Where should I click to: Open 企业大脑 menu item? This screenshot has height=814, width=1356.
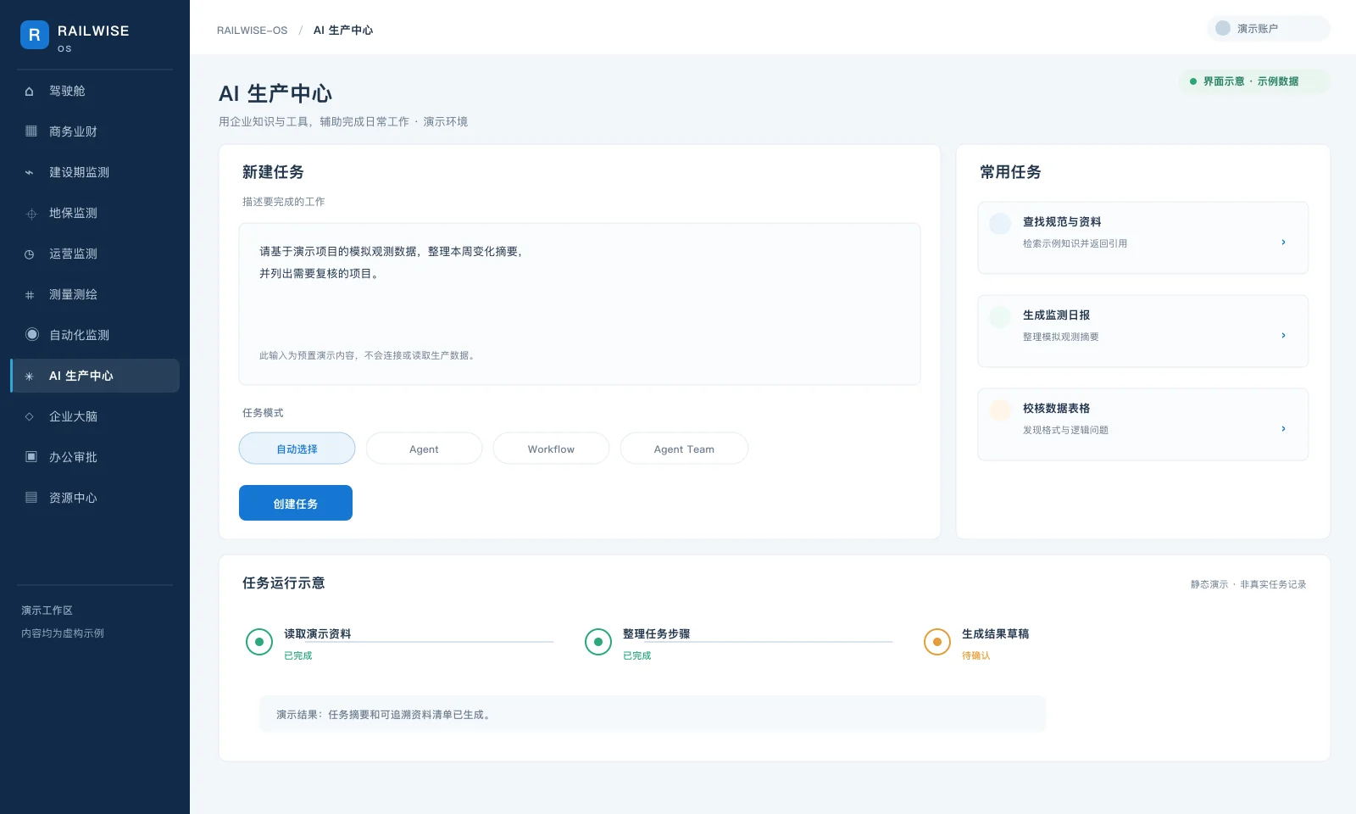95,416
